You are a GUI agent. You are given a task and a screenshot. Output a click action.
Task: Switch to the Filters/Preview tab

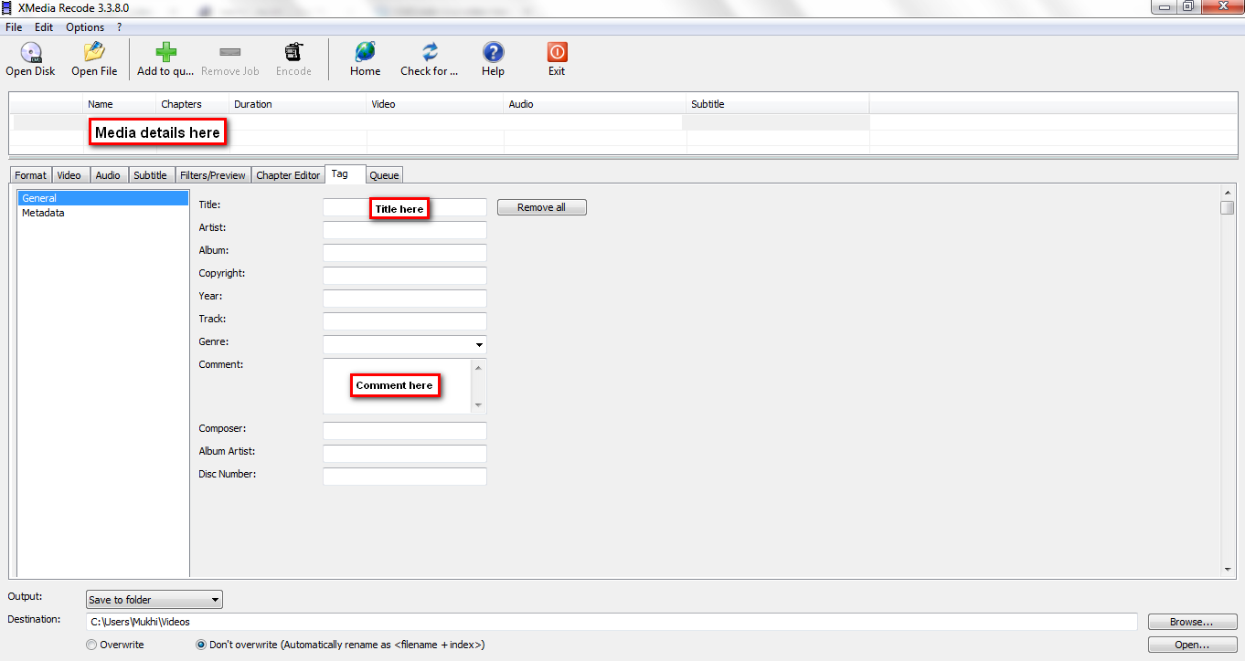(213, 175)
